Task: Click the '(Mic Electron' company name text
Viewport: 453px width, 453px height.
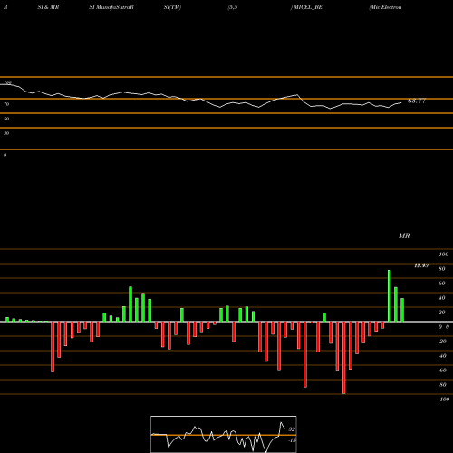Action: point(385,7)
